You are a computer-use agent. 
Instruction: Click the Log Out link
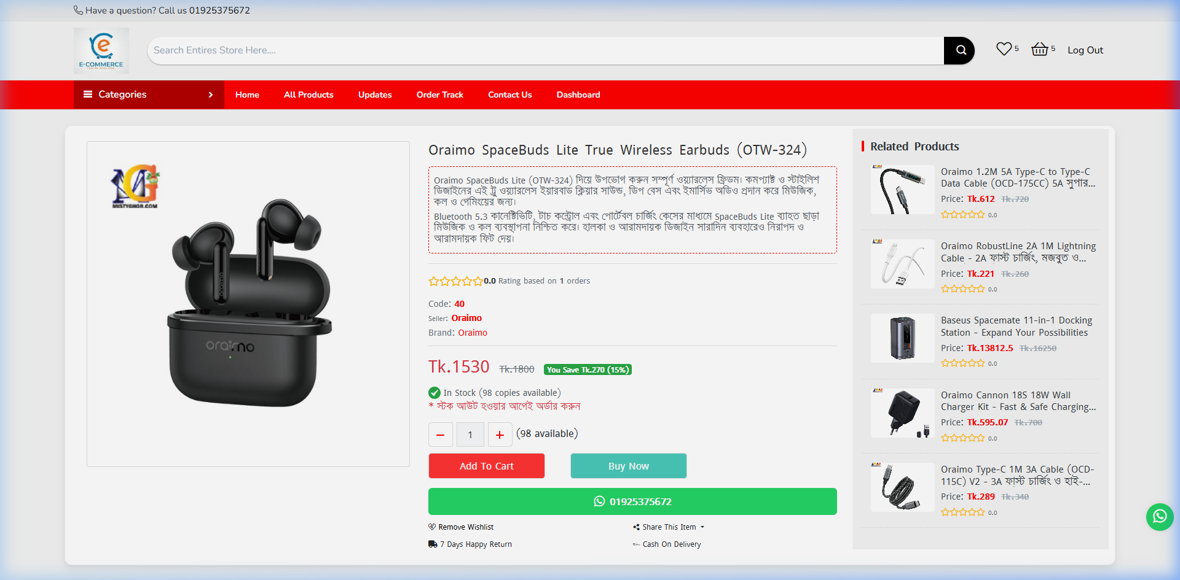[x=1085, y=50]
